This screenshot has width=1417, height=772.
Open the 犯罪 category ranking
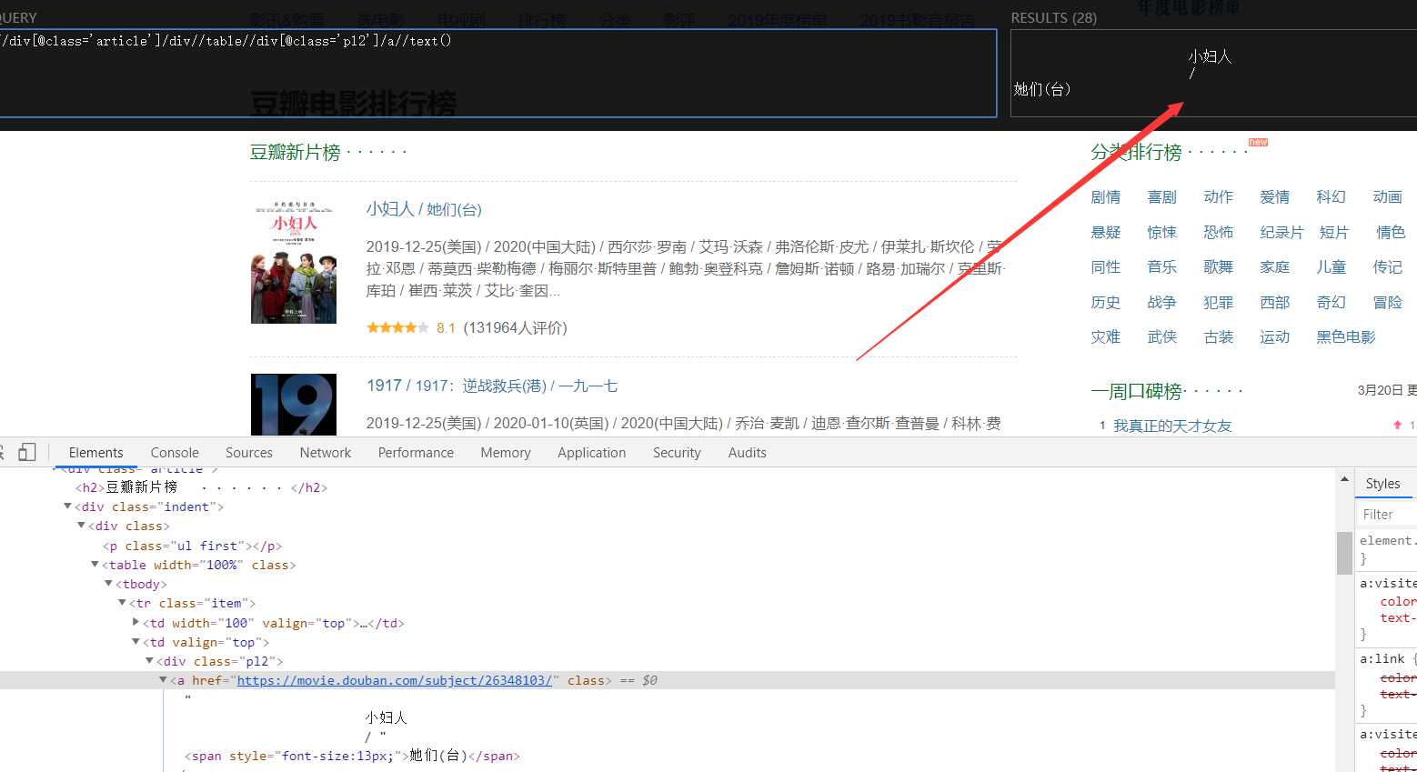click(1219, 303)
